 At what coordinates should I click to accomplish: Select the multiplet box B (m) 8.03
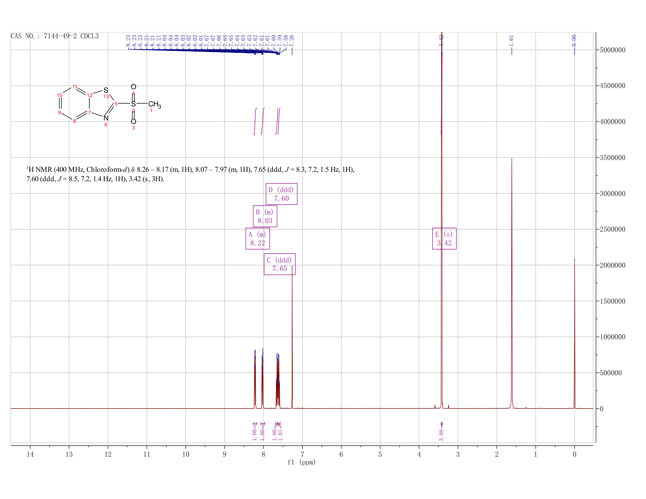pos(265,216)
